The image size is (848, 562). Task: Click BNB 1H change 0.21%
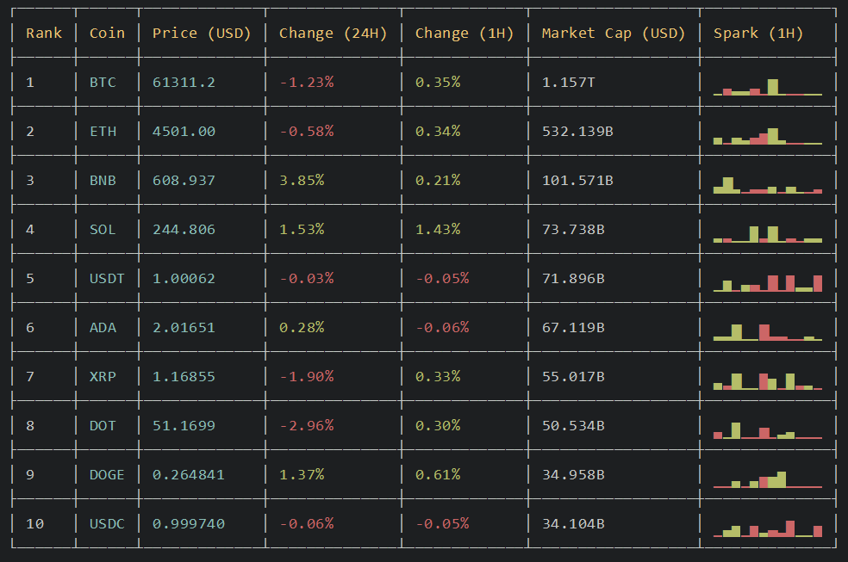438,181
